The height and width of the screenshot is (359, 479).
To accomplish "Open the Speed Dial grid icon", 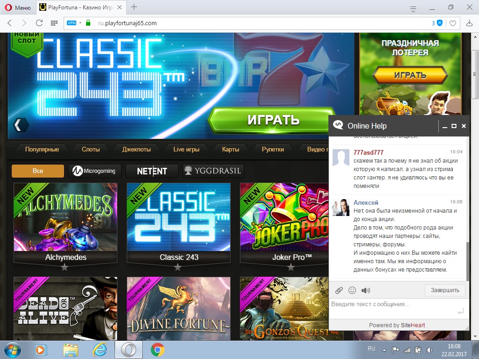I will (x=54, y=23).
